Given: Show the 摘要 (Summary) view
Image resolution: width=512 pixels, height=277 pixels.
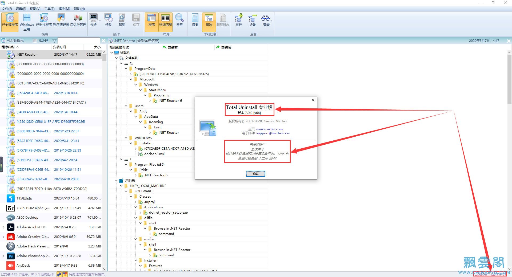Looking at the screenshot, I should click(195, 20).
